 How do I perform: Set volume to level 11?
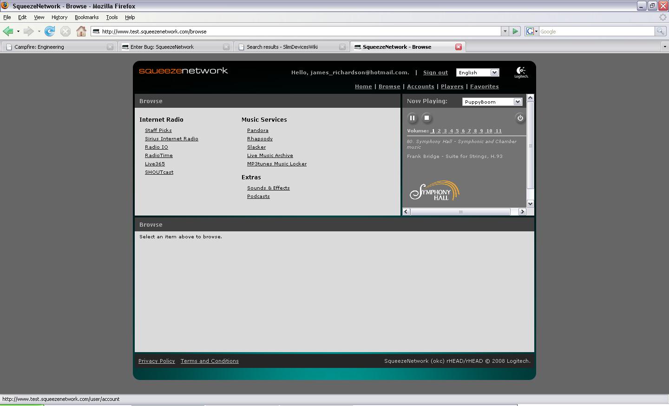click(498, 131)
